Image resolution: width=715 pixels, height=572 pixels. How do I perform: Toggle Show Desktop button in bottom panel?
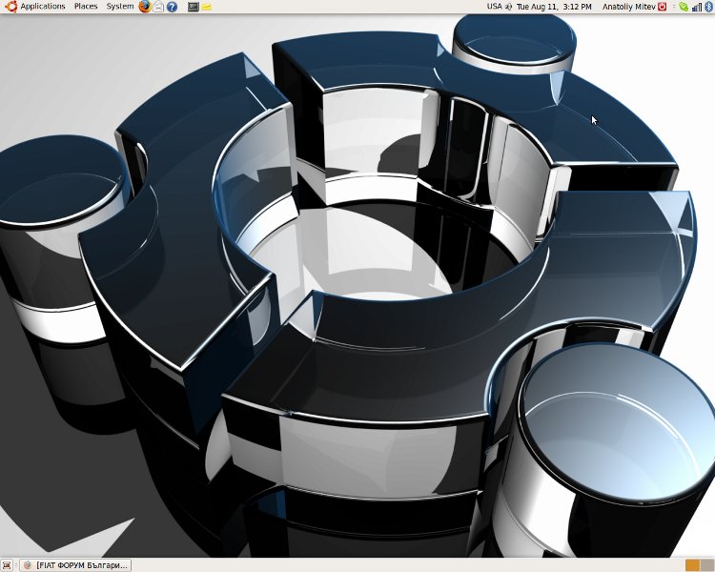click(x=8, y=565)
